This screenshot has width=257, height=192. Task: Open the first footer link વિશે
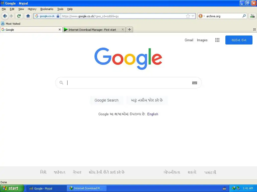[x=43, y=172]
